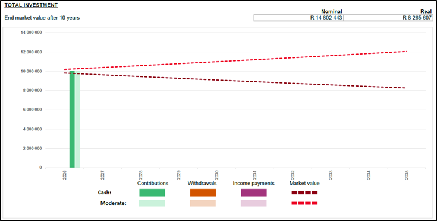Viewport: 437px width, 221px height.
Task: Click the 2030 year axis label
Action: 216,175
